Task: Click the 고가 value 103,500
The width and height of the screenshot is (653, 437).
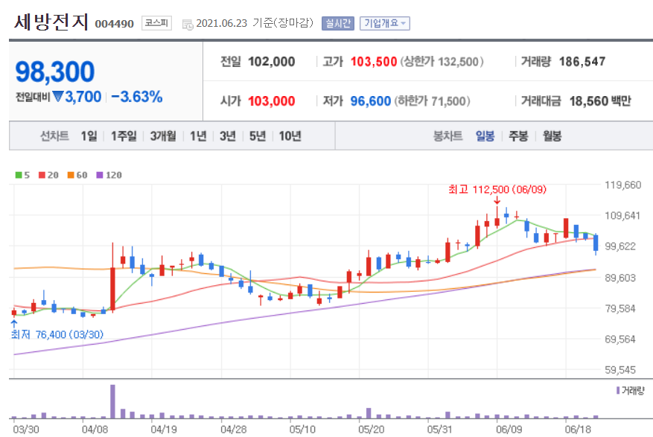Action: click(x=374, y=62)
